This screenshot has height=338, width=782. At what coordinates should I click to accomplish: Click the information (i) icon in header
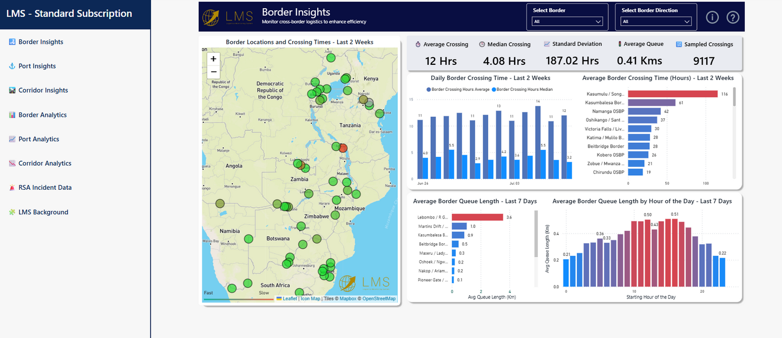coord(712,17)
